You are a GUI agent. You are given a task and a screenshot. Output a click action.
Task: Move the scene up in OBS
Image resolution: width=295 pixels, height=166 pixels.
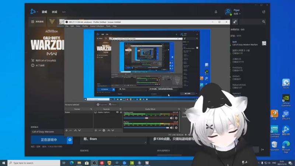(75, 130)
